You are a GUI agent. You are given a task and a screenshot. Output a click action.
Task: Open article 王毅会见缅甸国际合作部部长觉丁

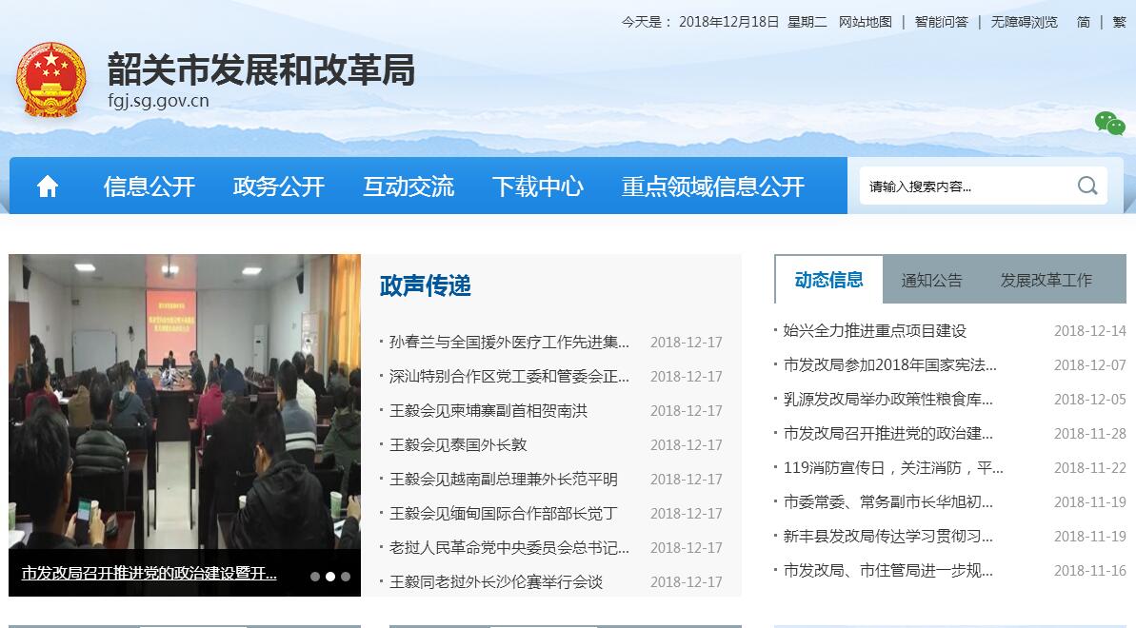point(504,513)
